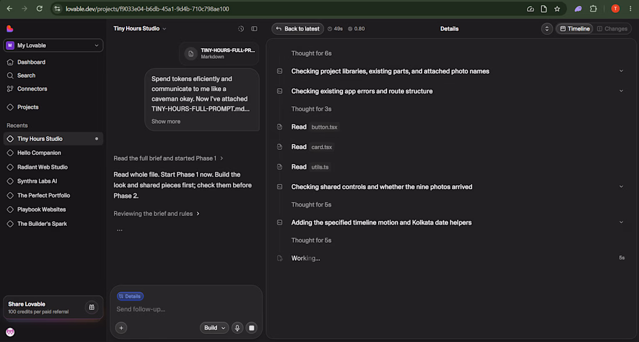Screen dimensions: 639x342
Task: Click the gift icon in Share Lovable
Action: [92, 307]
